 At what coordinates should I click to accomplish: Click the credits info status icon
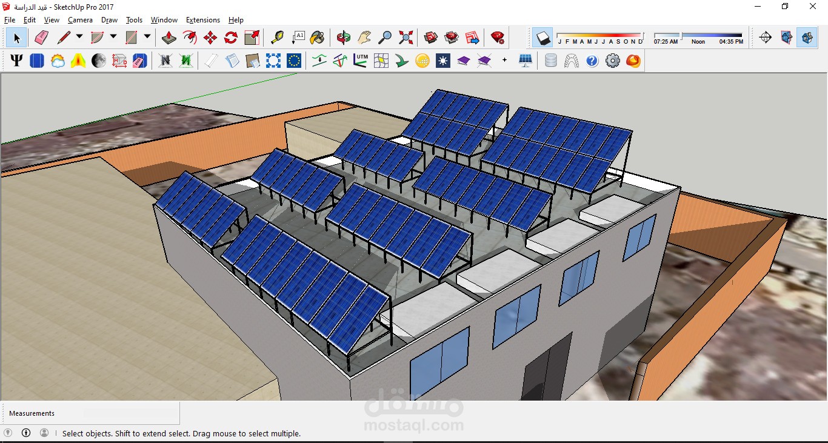[x=26, y=433]
